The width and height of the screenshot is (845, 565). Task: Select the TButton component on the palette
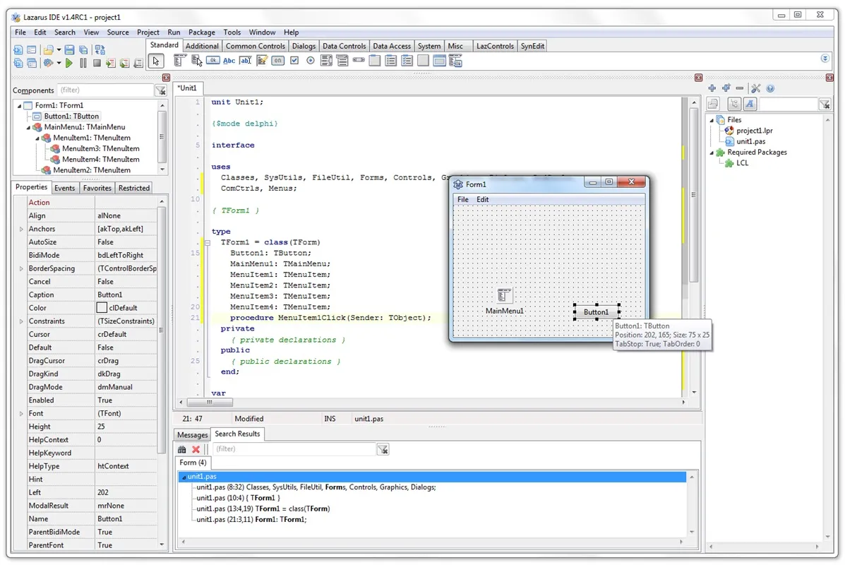tap(212, 60)
